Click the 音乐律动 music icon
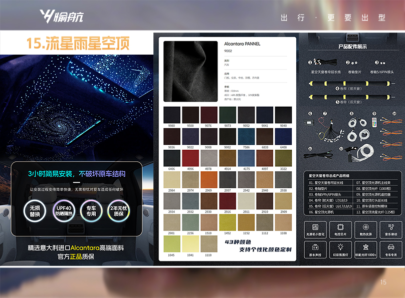405x298 pixels. 390,227
